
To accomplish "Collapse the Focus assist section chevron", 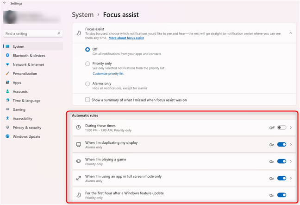I will pyautogui.click(x=291, y=33).
